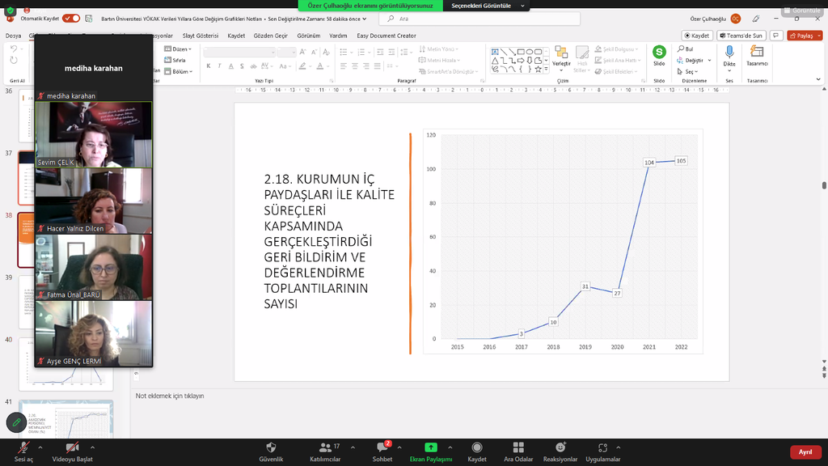Toggle the Otomatik Kaydet switch
Screen dimensions: 828x466
[x=71, y=18]
